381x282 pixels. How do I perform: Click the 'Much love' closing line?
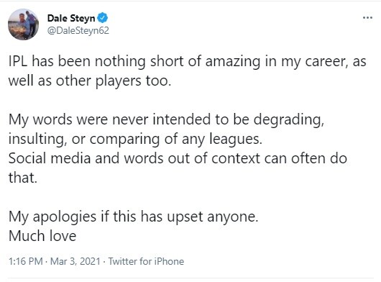42,236
